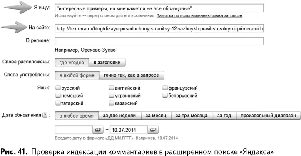This screenshot has width=301, height=156.
Task: Focus the На сайте URL field
Action: [x=159, y=28]
